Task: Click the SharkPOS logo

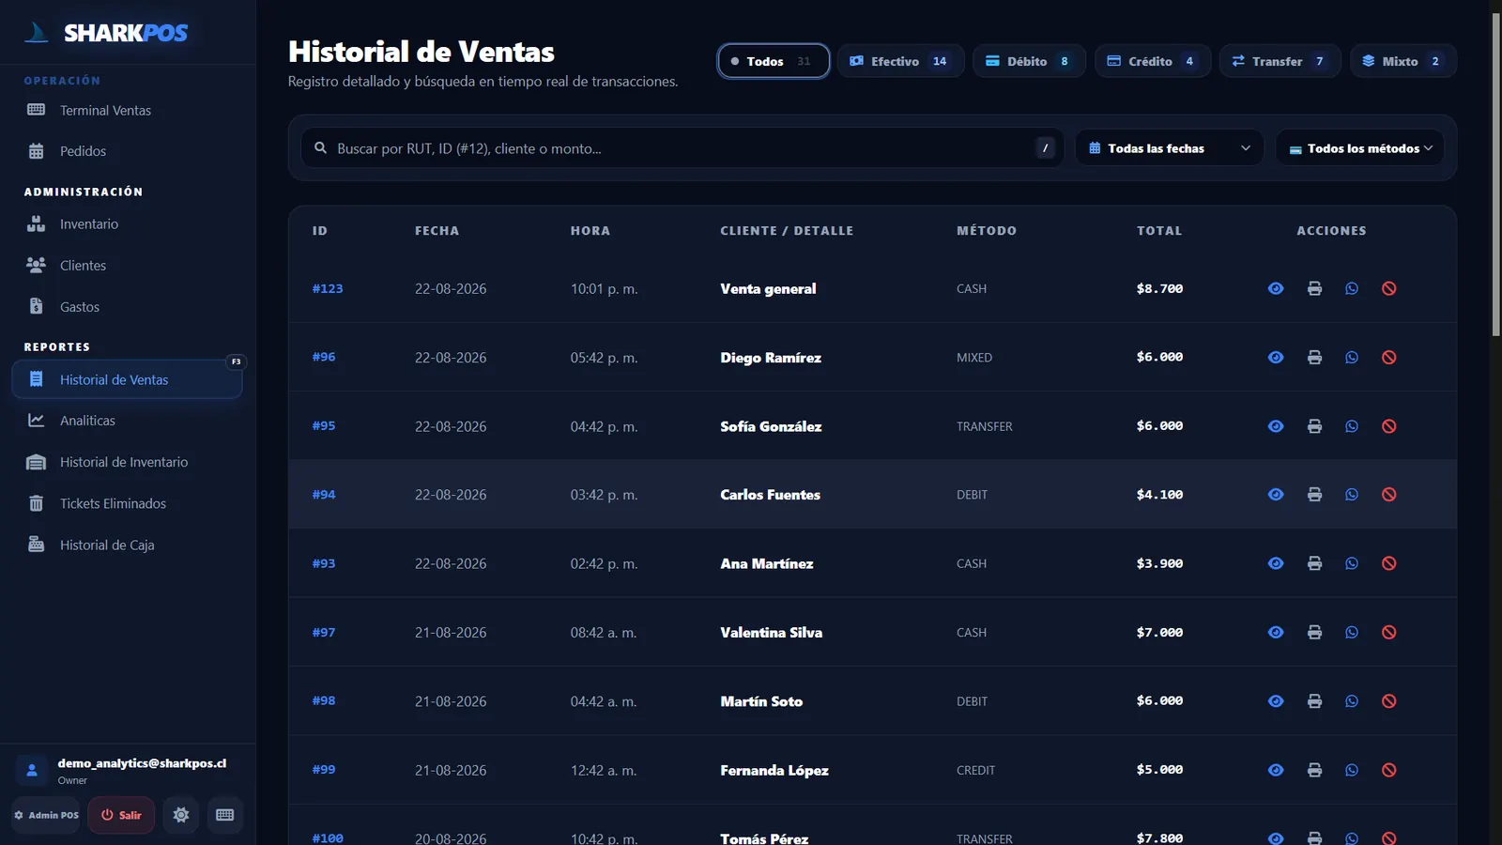Action: click(106, 33)
